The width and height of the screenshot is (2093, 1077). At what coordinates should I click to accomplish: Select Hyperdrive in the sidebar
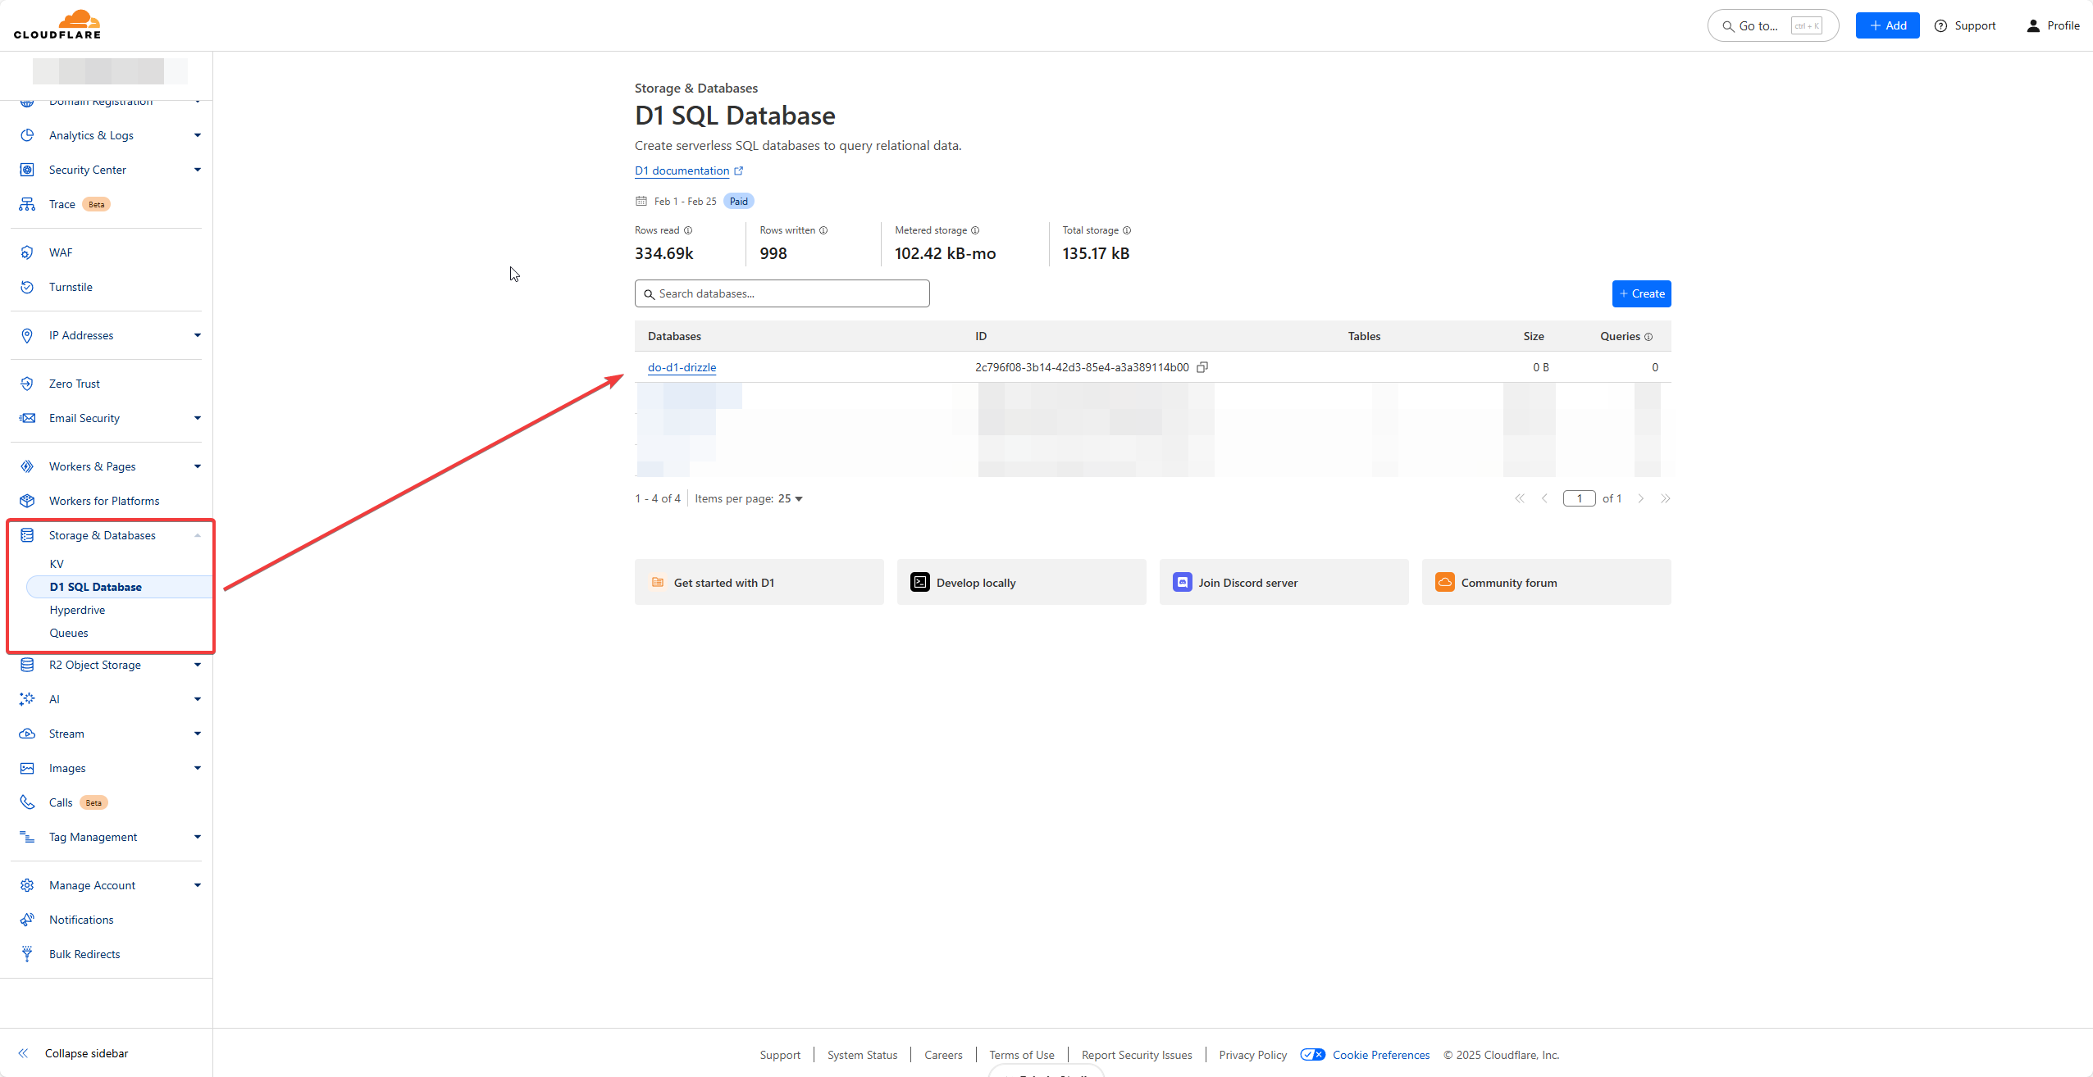(x=77, y=610)
